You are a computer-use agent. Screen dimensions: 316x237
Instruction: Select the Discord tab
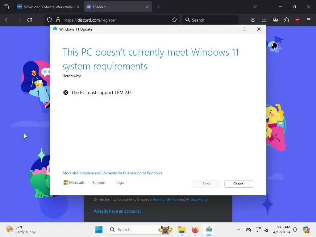coord(118,7)
